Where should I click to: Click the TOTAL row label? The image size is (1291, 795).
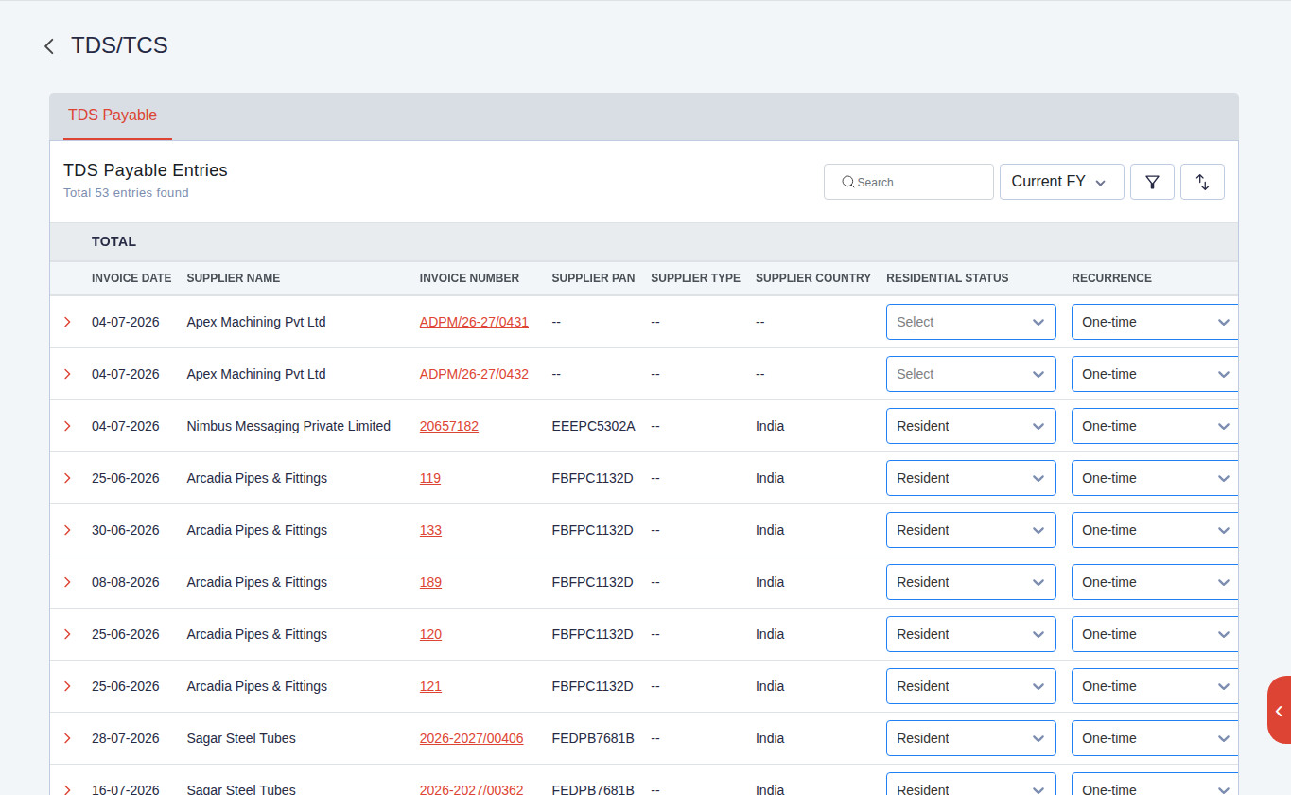point(114,241)
